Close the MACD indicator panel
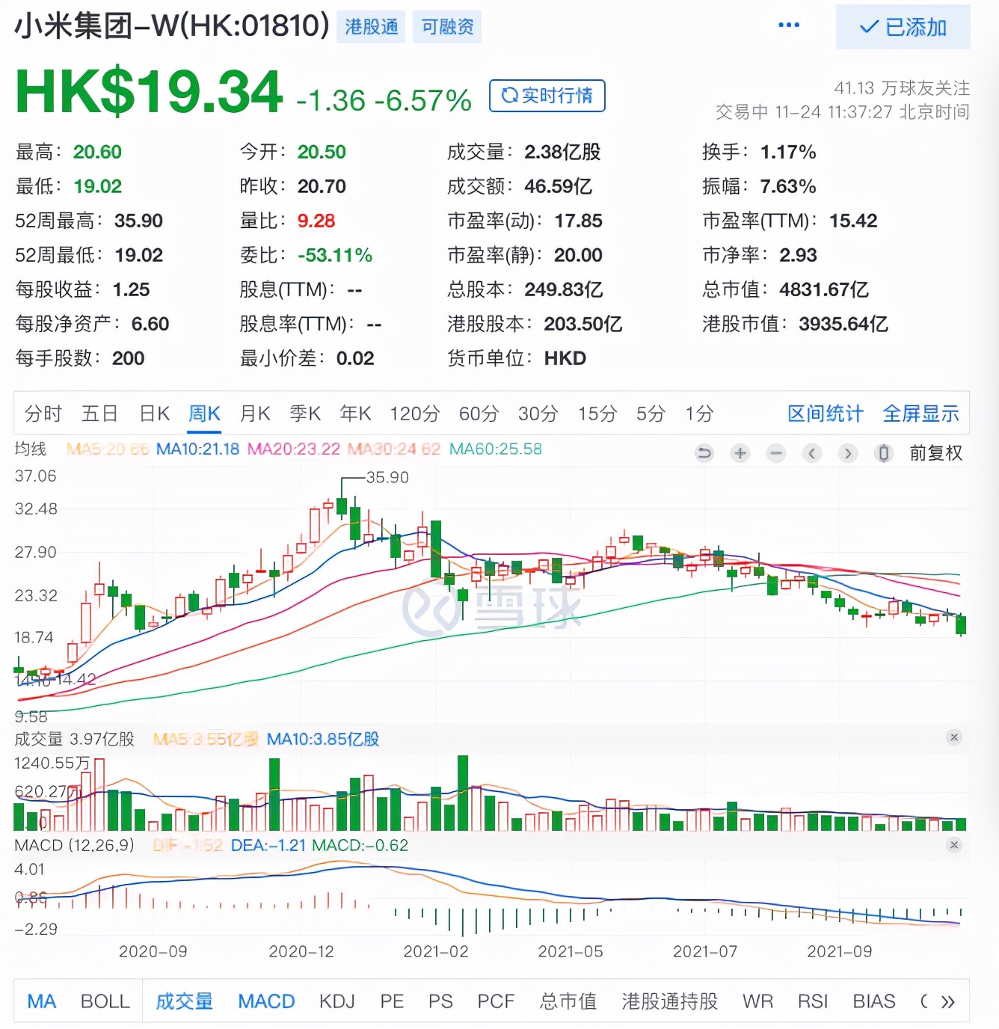 tap(954, 845)
